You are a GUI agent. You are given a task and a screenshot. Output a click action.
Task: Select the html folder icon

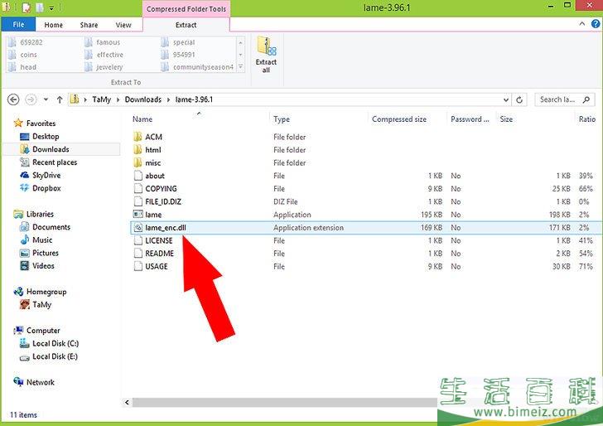pyautogui.click(x=137, y=150)
